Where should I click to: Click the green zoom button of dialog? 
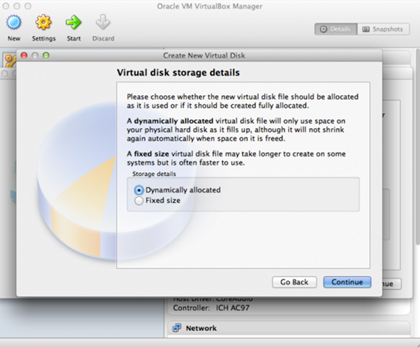[x=46, y=56]
